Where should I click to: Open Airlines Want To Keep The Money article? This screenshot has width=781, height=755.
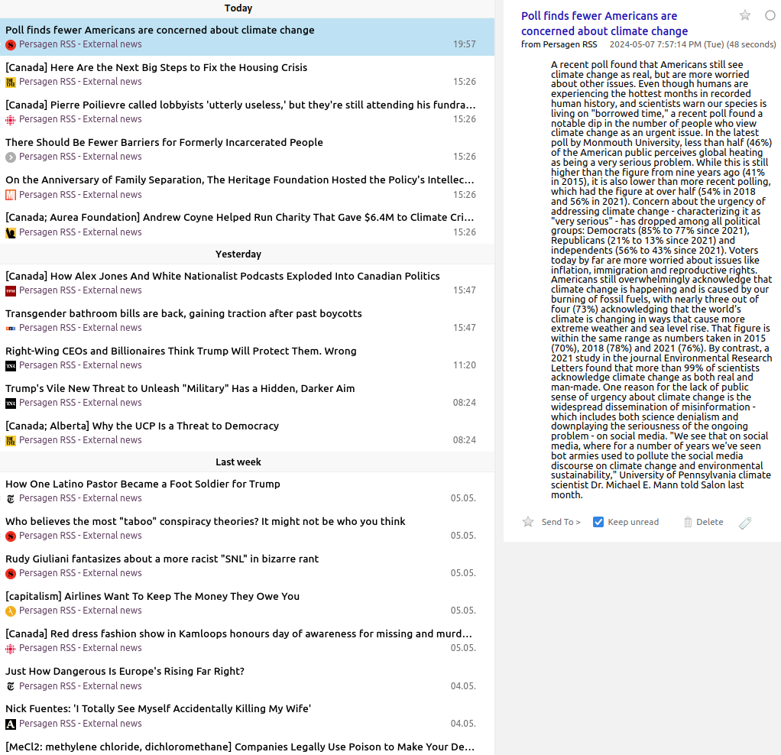pyautogui.click(x=152, y=596)
